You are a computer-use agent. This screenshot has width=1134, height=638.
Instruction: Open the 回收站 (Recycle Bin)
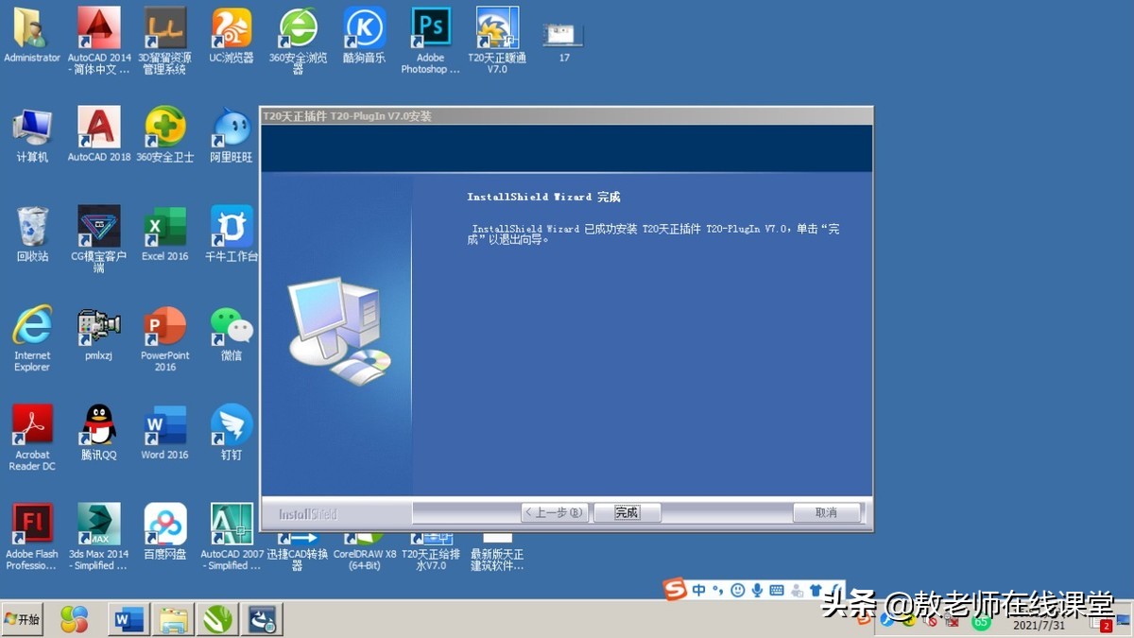point(32,227)
